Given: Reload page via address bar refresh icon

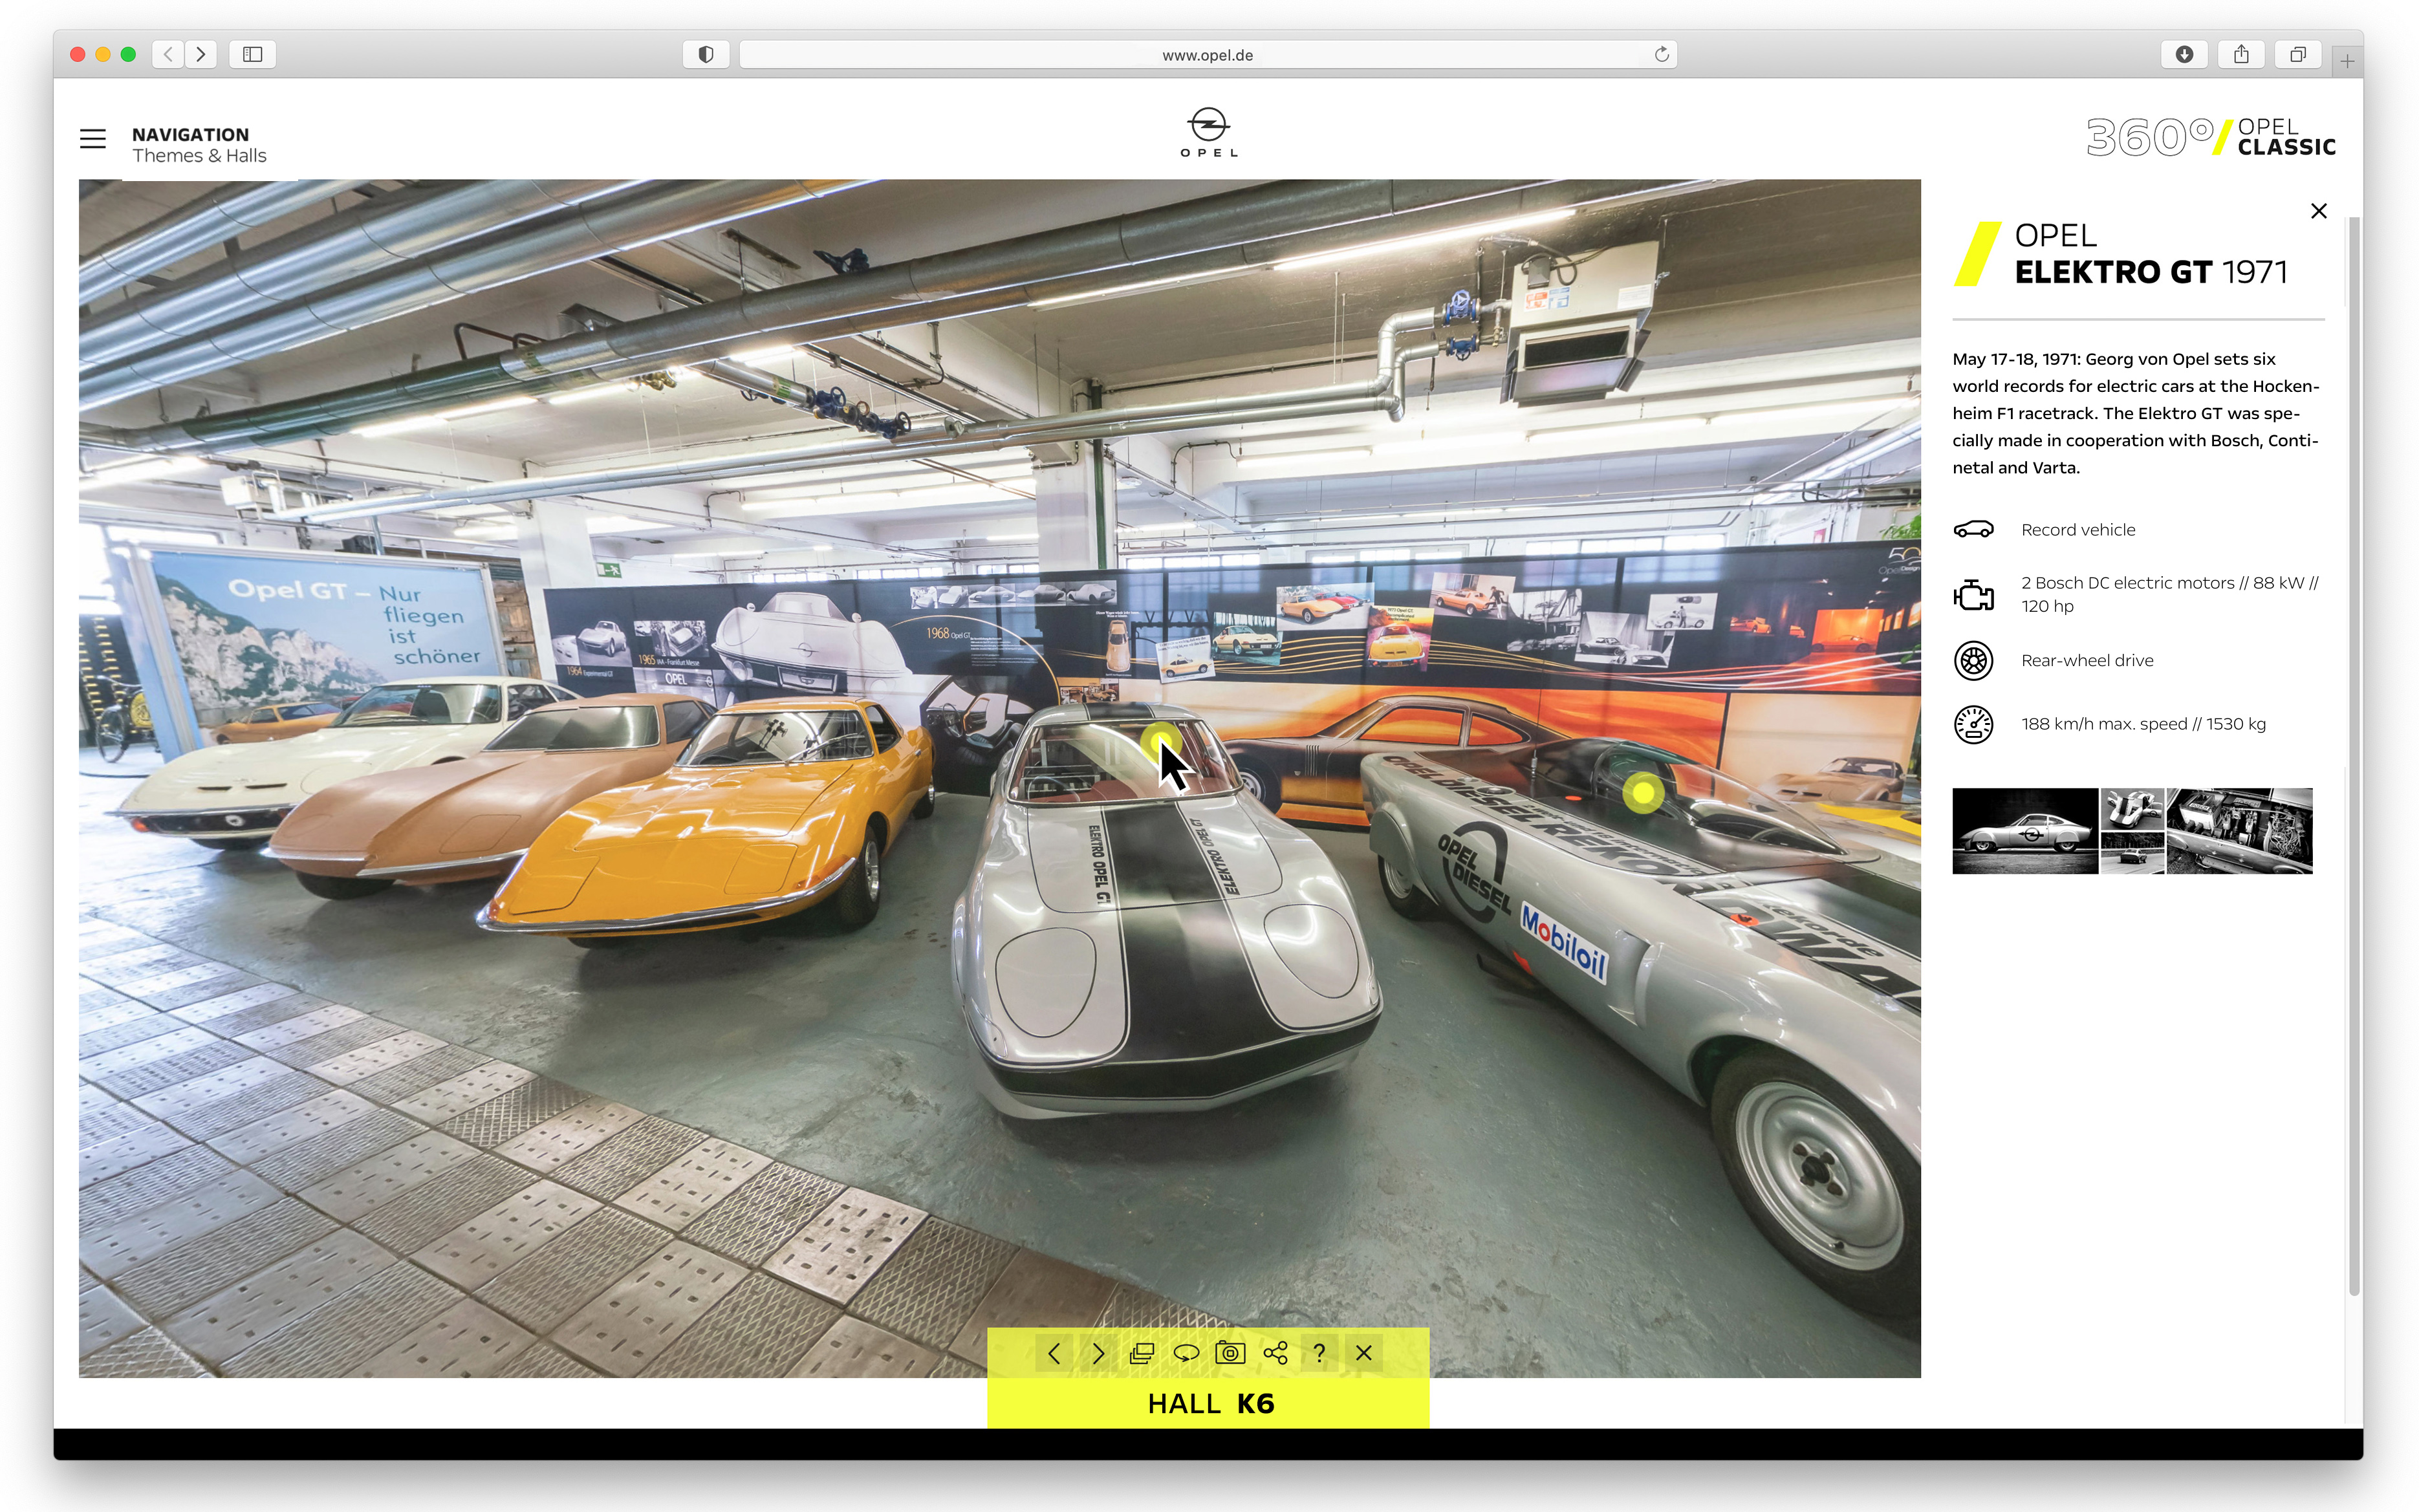Looking at the screenshot, I should click(x=1661, y=54).
